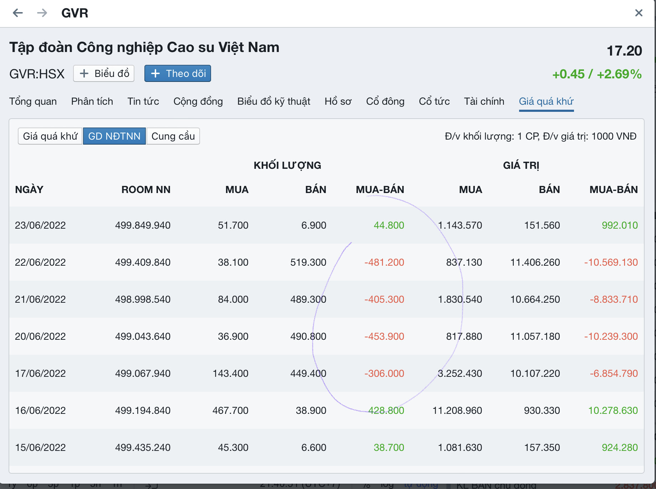Click net value 992.010
Image resolution: width=656 pixels, height=489 pixels.
tap(620, 225)
